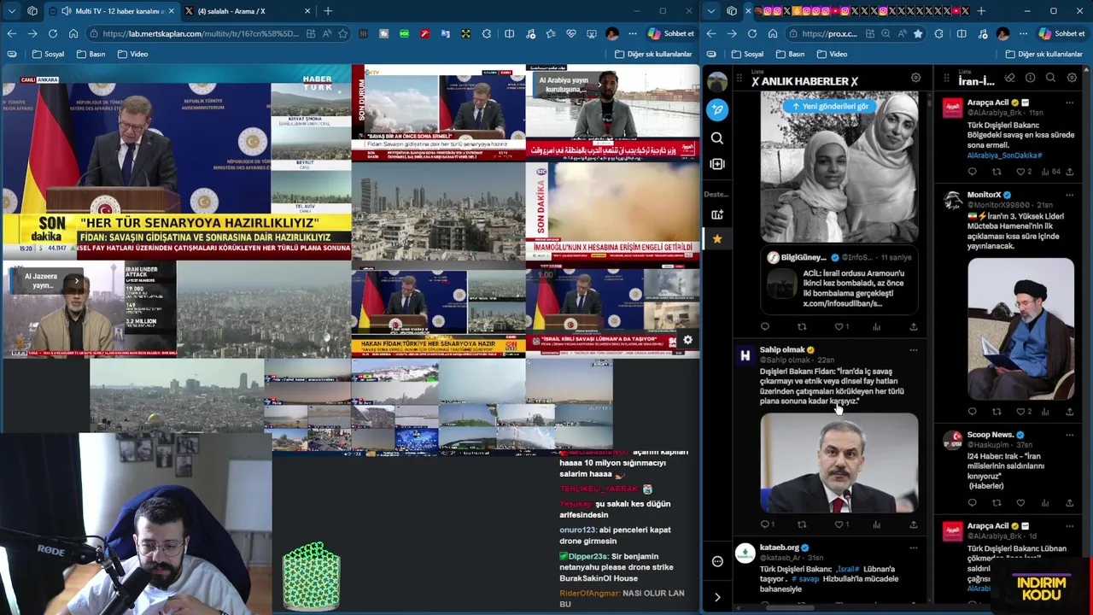Screen dimensions: 1093x615
Task: Repost the Sahip olmak post
Action: tap(802, 524)
